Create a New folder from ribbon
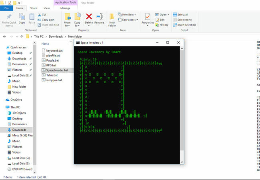260x180 pixels. (112, 20)
